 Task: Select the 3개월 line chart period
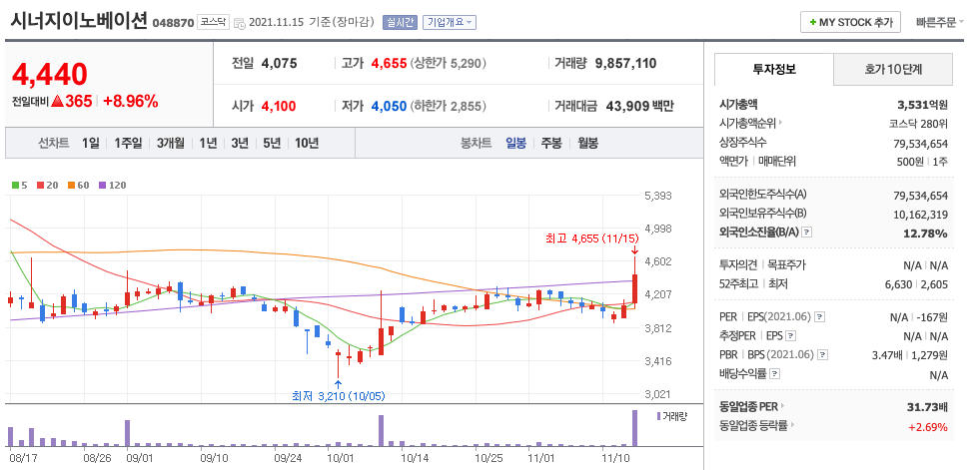[171, 144]
